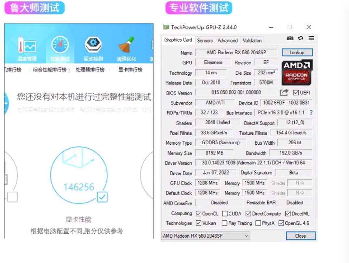The height and width of the screenshot is (263, 349).
Task: Export BIOS with share arrow icon
Action: coord(284,92)
